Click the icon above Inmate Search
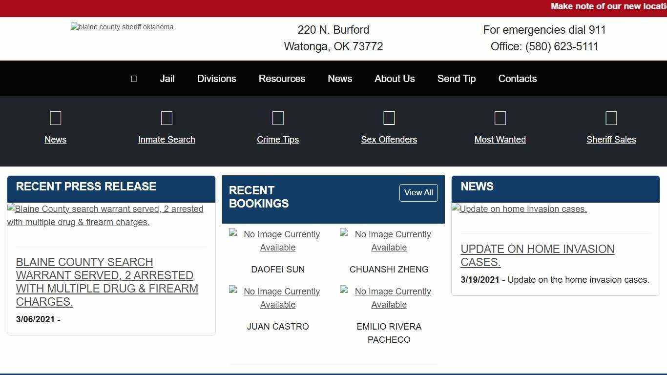Viewport: 667px width, 375px height. pyautogui.click(x=167, y=118)
